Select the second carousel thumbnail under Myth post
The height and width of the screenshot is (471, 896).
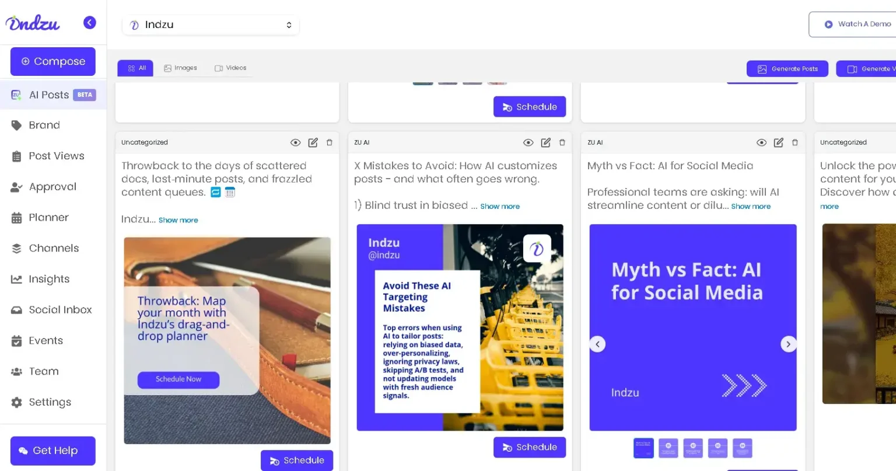[x=668, y=448]
